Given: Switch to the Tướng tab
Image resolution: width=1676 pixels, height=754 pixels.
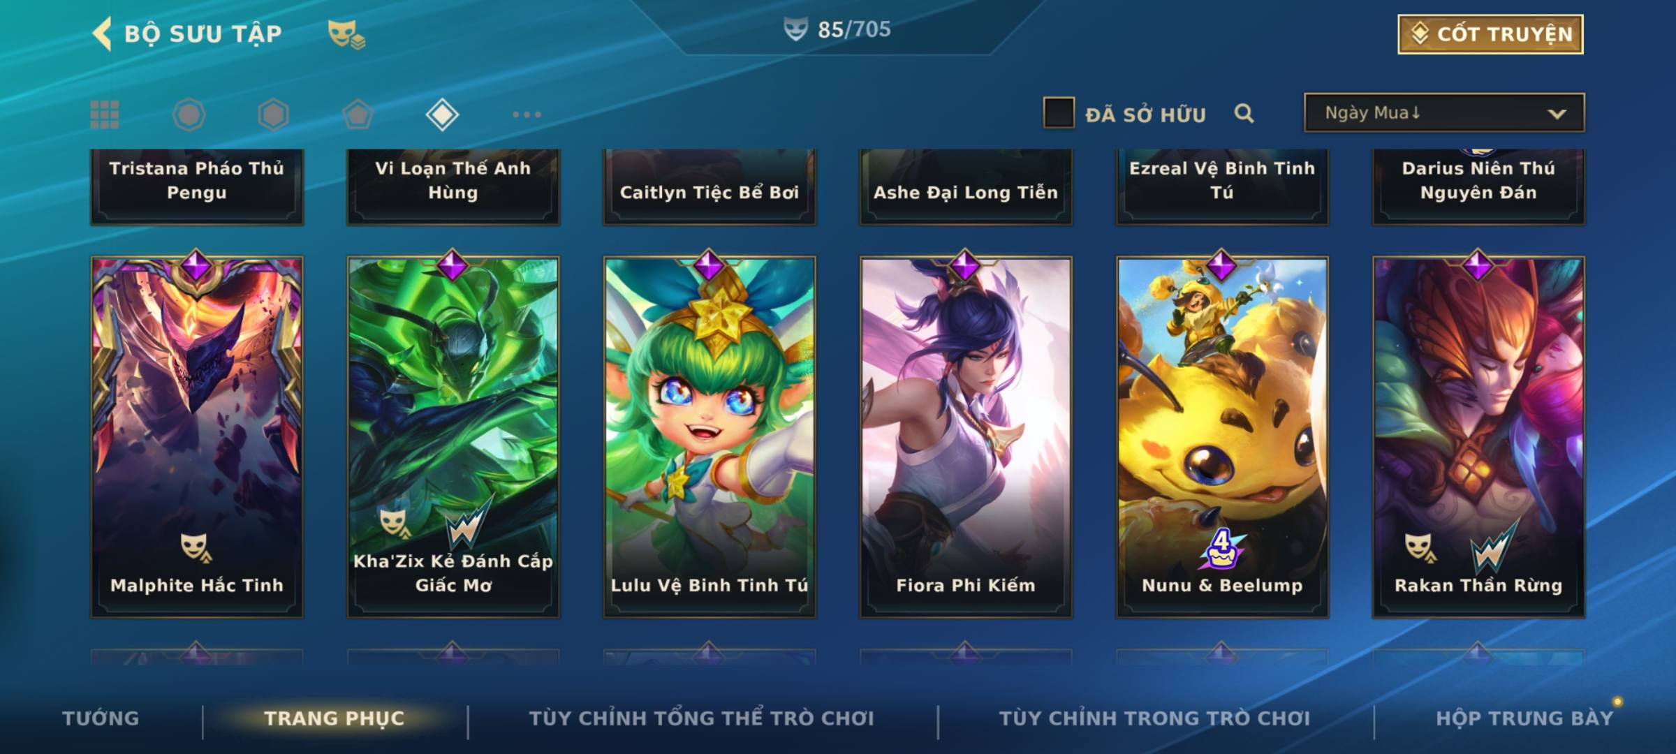Looking at the screenshot, I should tap(101, 718).
